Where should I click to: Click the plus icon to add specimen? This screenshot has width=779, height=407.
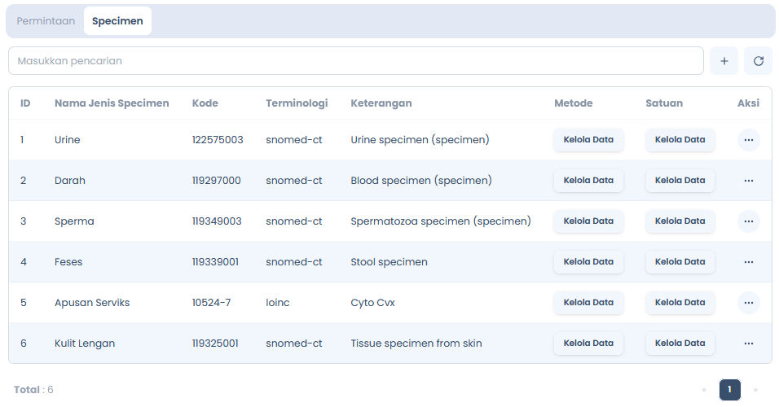coord(724,61)
